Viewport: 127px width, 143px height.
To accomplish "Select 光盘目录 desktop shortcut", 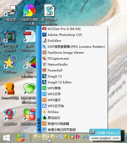I will 10,13.
